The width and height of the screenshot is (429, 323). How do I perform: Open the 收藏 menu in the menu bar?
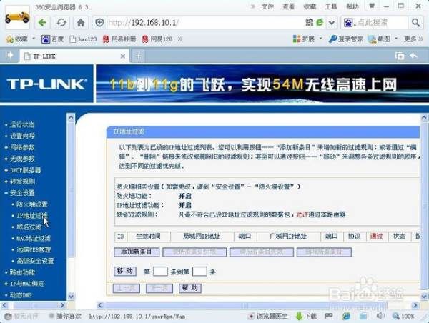[x=310, y=6]
